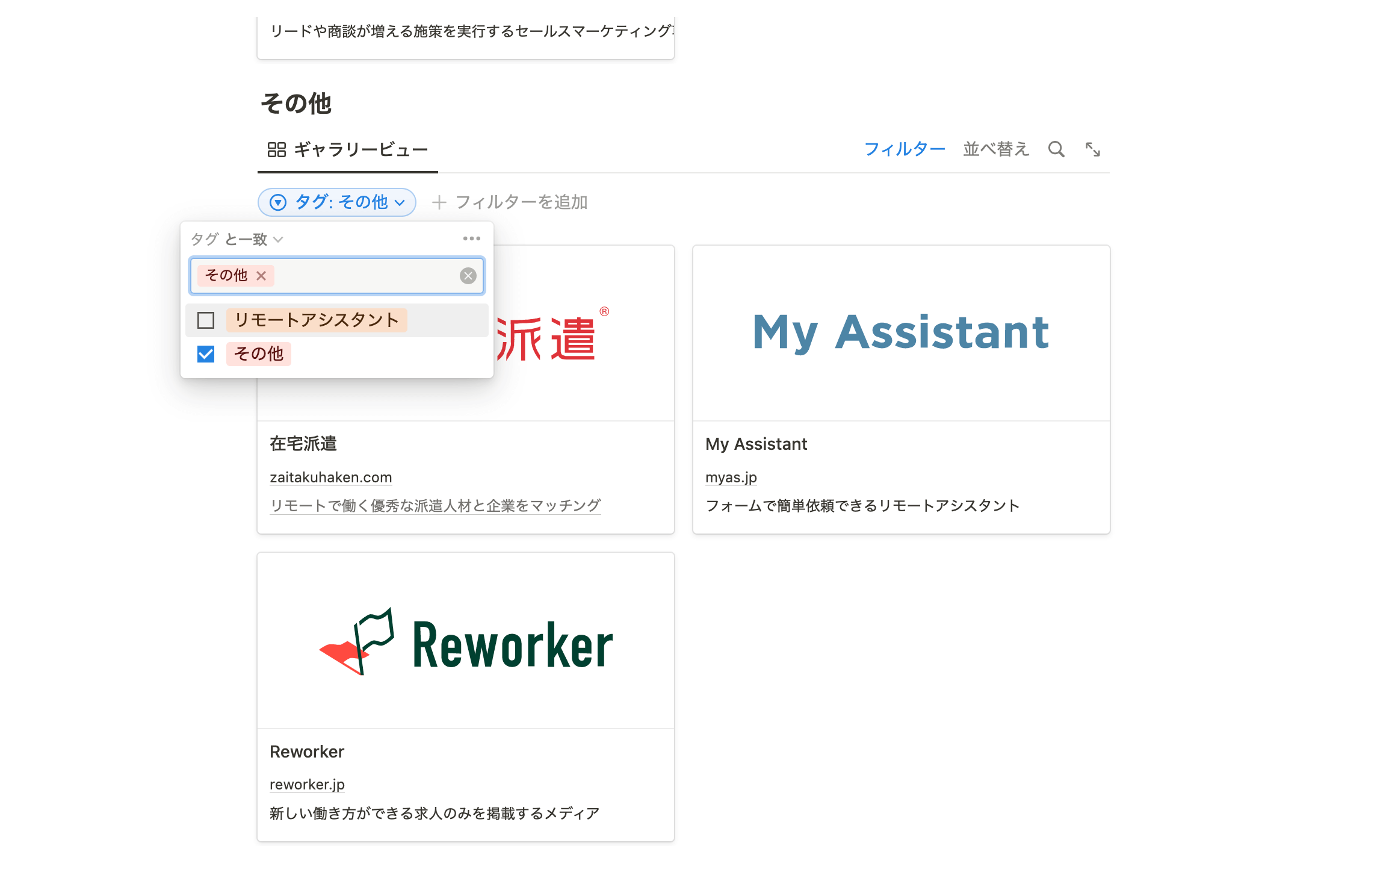1389x890 pixels.
Task: Change the タグ と一致 condition dropdown
Action: click(x=237, y=240)
